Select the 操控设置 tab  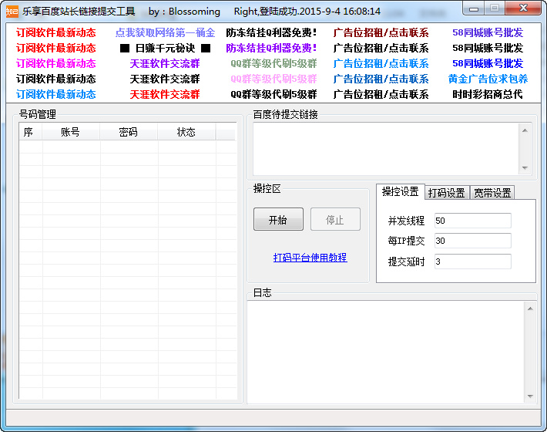coord(401,192)
